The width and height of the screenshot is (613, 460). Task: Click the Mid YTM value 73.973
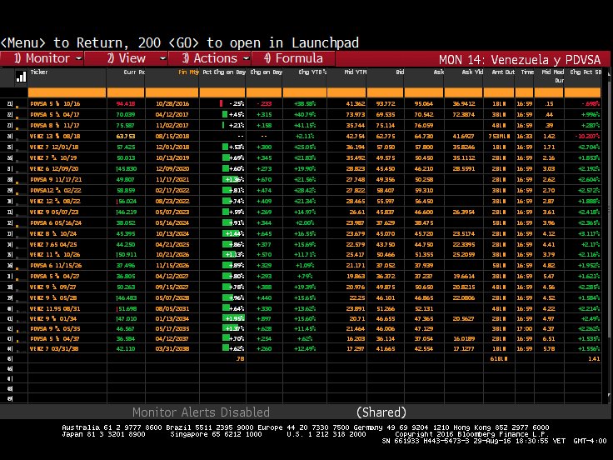click(x=356, y=115)
